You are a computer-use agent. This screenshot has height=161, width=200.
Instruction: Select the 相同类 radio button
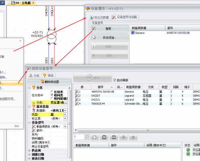tap(52, 95)
